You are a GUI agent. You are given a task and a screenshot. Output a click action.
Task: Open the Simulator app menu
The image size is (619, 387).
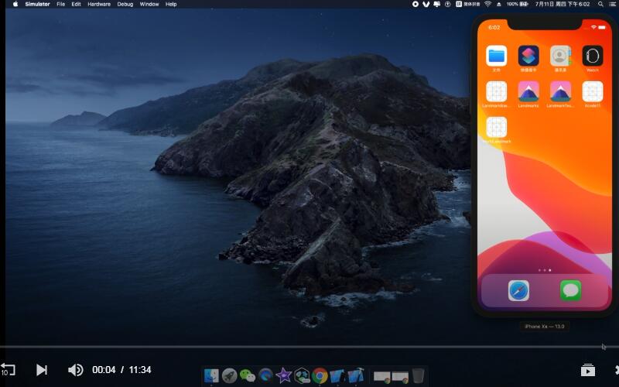coord(37,4)
